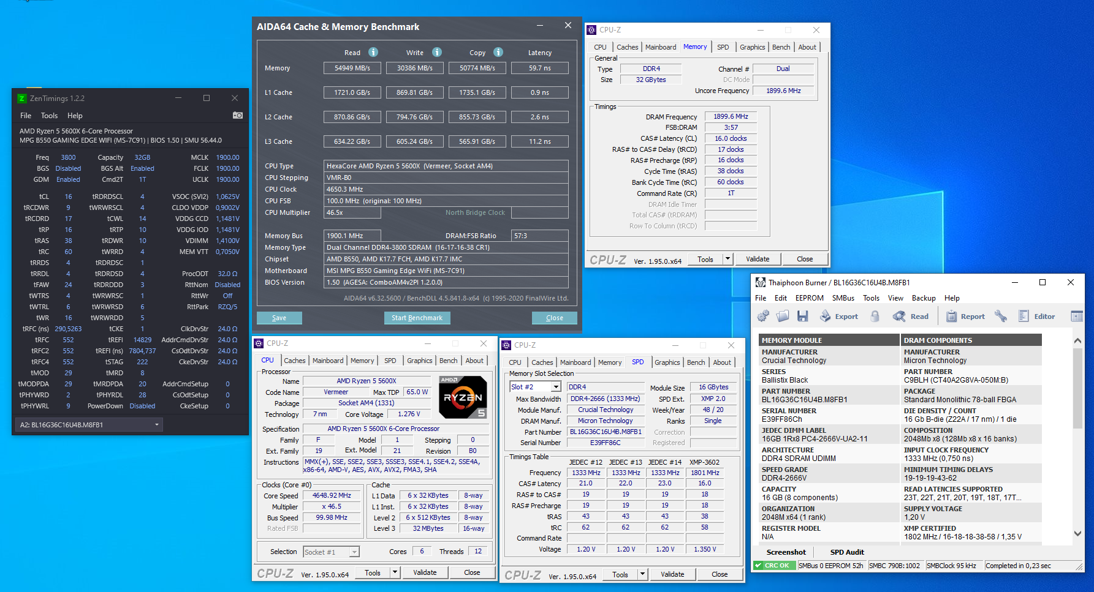1094x592 pixels.
Task: Click the scroll-up arrow in Thaiphoon Burner
Action: (1077, 340)
